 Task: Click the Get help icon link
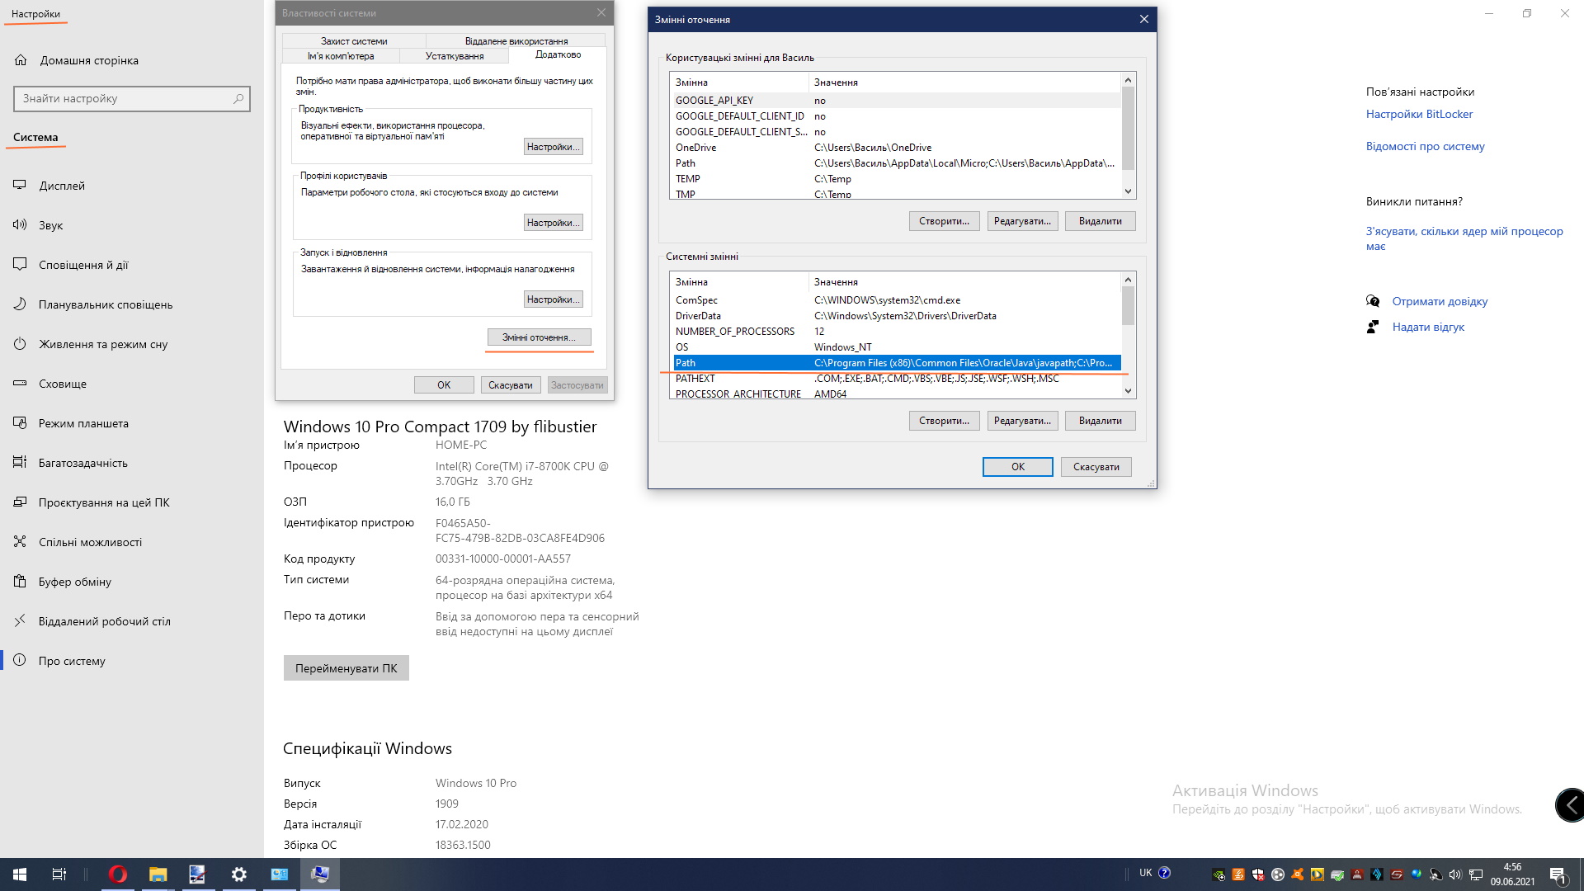pyautogui.click(x=1373, y=301)
